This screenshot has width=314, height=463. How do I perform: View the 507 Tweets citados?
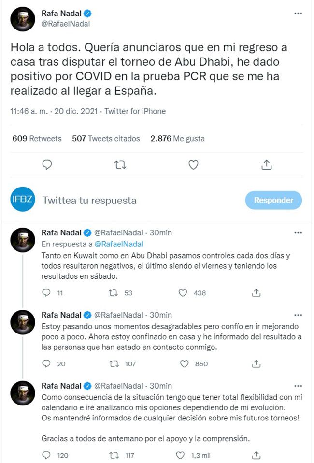point(106,139)
